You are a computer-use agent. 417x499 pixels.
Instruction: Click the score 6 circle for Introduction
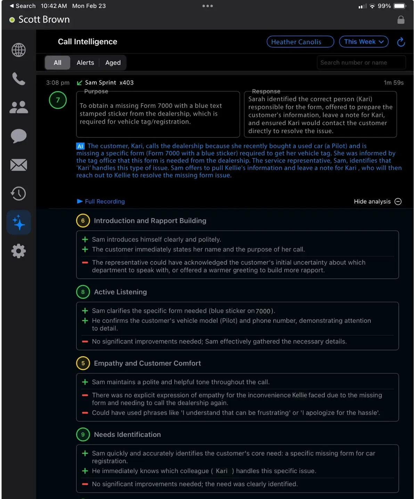[x=83, y=221]
